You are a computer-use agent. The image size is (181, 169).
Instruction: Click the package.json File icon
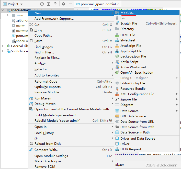(x=117, y=56)
